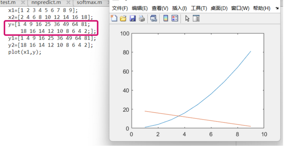Click the code line ending 6 4 2;];

coord(58,31)
